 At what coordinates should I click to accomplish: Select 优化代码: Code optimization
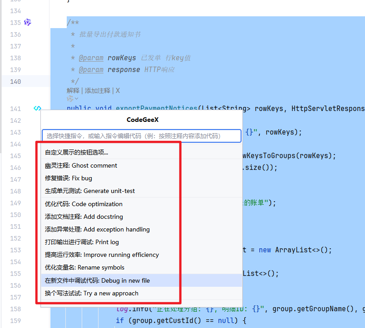point(142,204)
